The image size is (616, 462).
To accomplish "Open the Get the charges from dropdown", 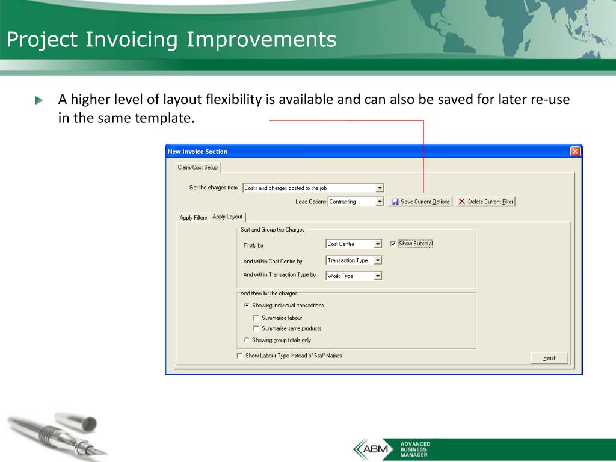I will (x=380, y=188).
